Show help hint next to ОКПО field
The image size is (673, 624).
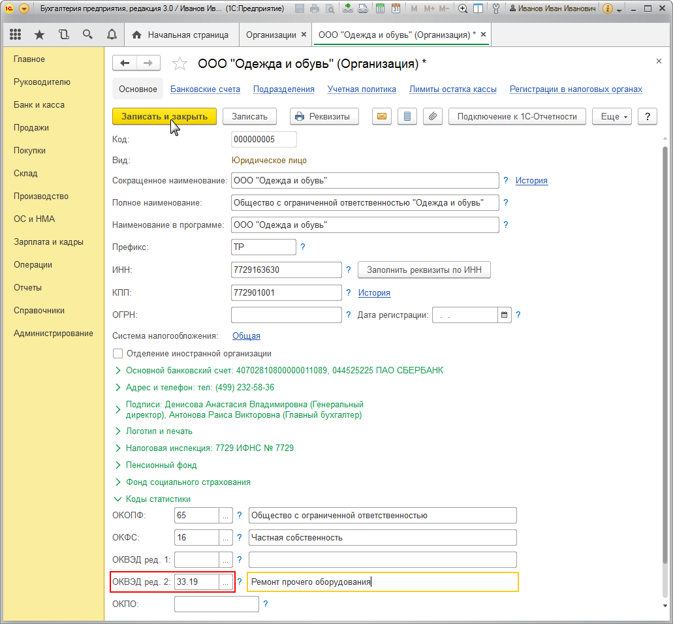[266, 604]
